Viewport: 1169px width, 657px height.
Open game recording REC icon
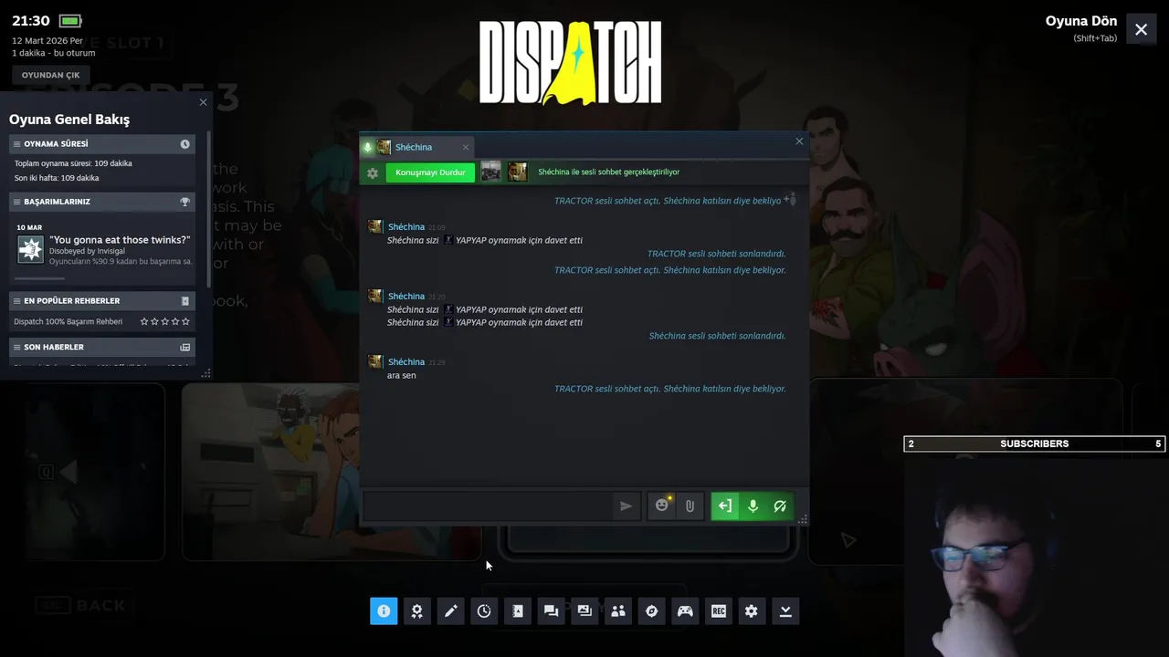(x=719, y=611)
